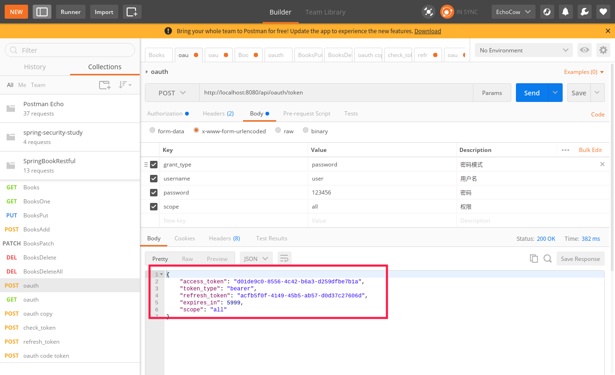Close the orange update banner
The width and height of the screenshot is (615, 375).
(x=608, y=31)
